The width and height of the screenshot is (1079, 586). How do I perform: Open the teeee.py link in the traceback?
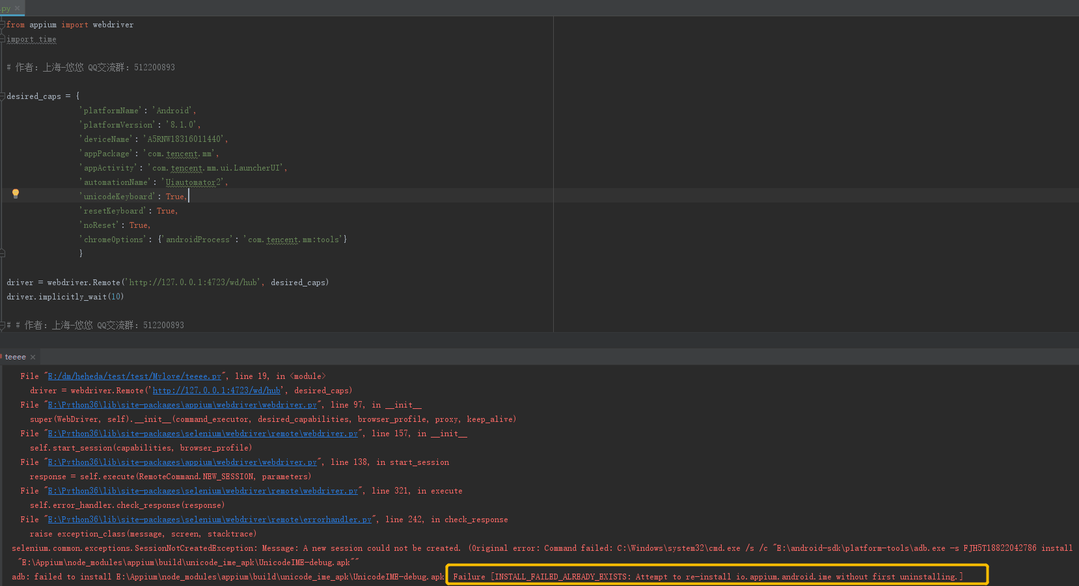(x=133, y=376)
